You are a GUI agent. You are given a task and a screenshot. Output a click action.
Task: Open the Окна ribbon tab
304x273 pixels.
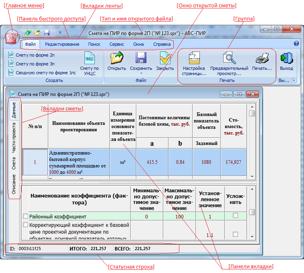click(x=138, y=44)
